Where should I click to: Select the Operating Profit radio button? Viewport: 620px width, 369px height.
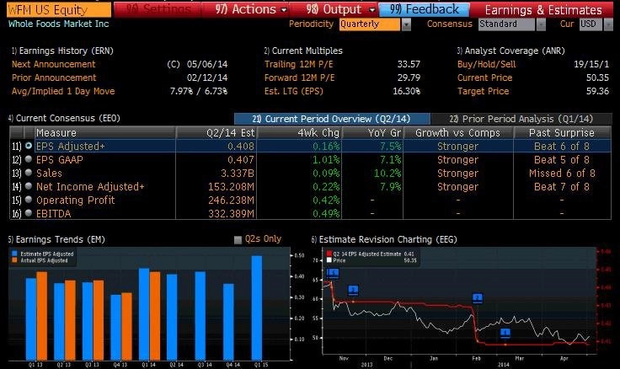tap(29, 200)
